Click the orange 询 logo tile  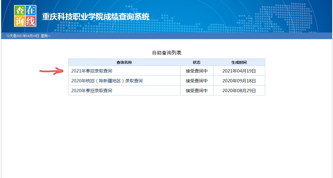tap(20, 21)
